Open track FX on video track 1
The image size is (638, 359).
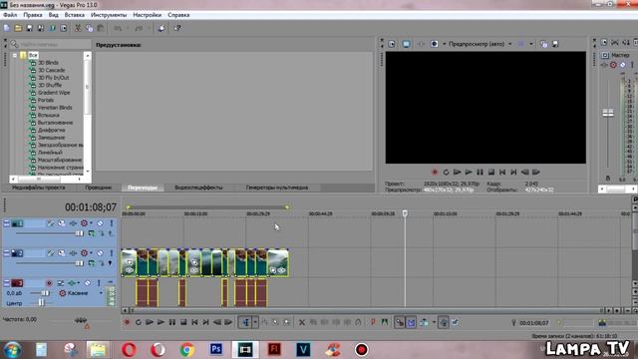pyautogui.click(x=73, y=223)
